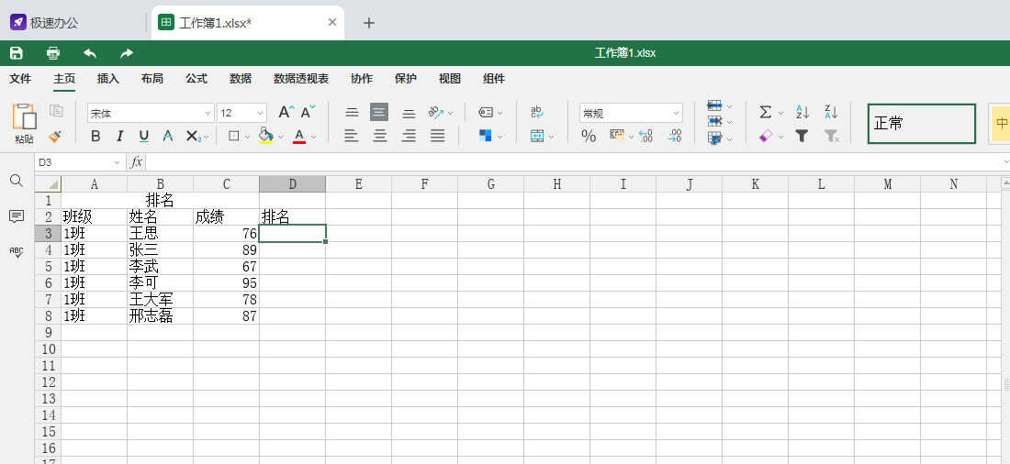Switch to the 插入 tab
Image resolution: width=1010 pixels, height=464 pixels.
coord(108,79)
